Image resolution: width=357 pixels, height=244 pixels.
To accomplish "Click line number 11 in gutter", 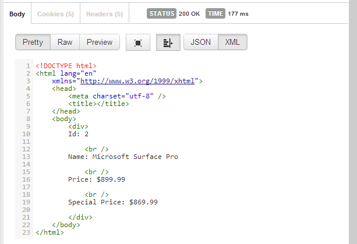I will (x=26, y=142).
